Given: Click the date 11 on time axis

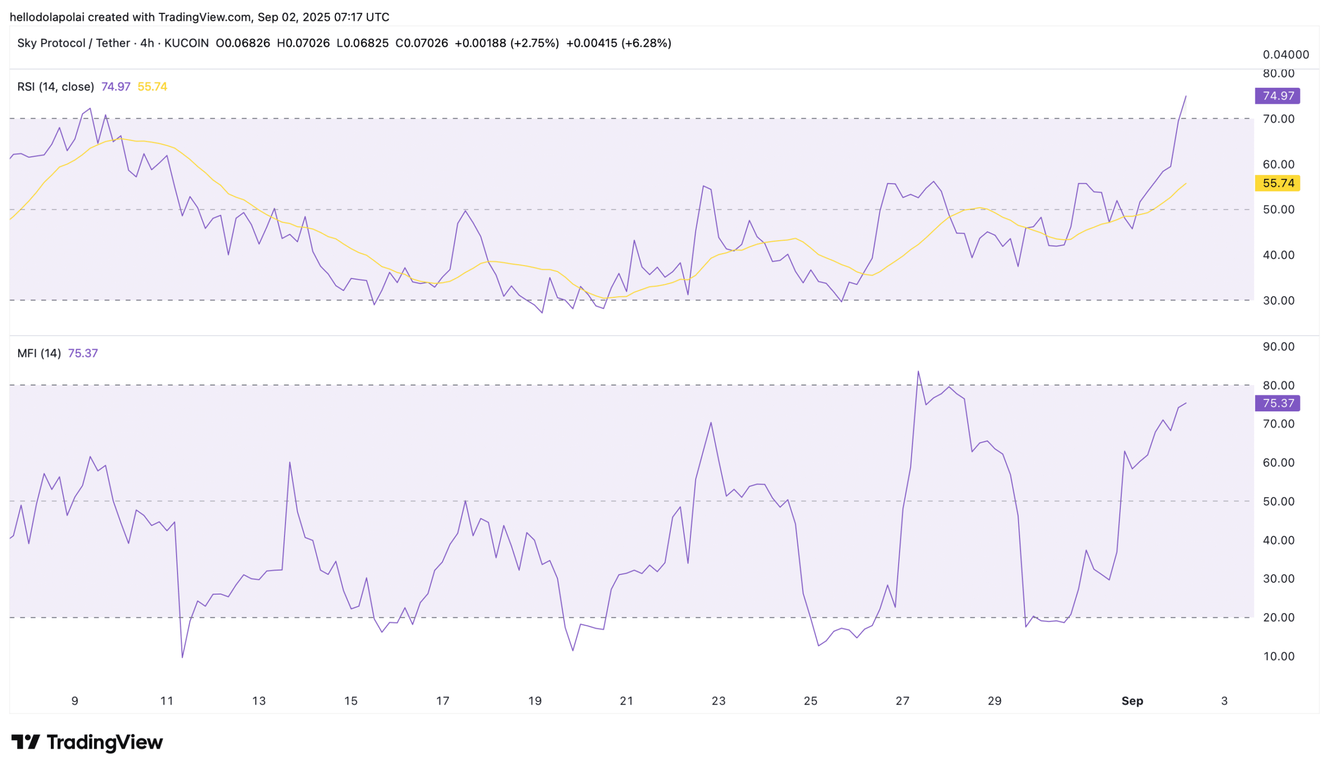Looking at the screenshot, I should [167, 701].
